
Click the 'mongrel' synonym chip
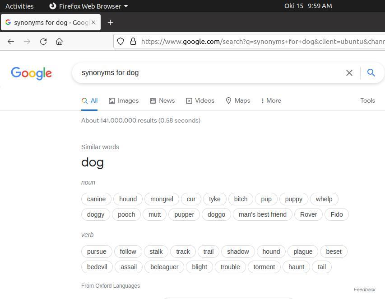pyautogui.click(x=162, y=199)
